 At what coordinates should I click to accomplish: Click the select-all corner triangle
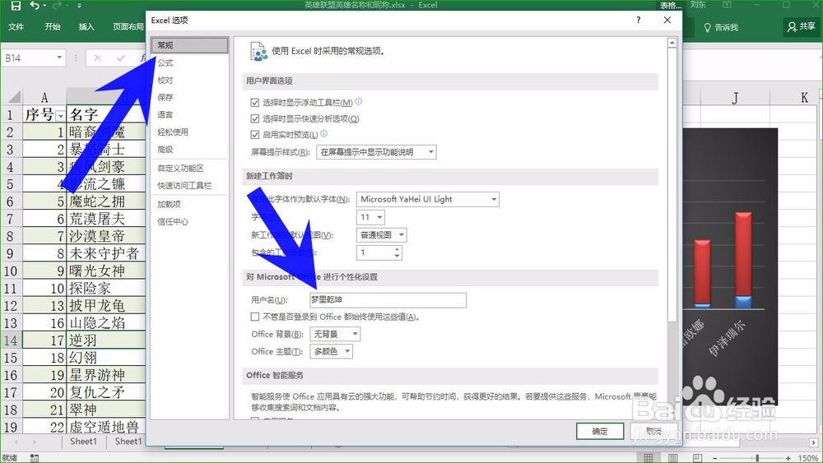14,96
